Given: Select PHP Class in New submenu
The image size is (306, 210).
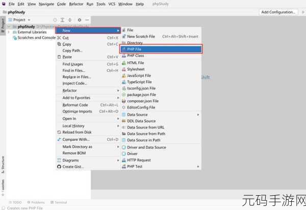Looking at the screenshot, I should (x=161, y=56).
